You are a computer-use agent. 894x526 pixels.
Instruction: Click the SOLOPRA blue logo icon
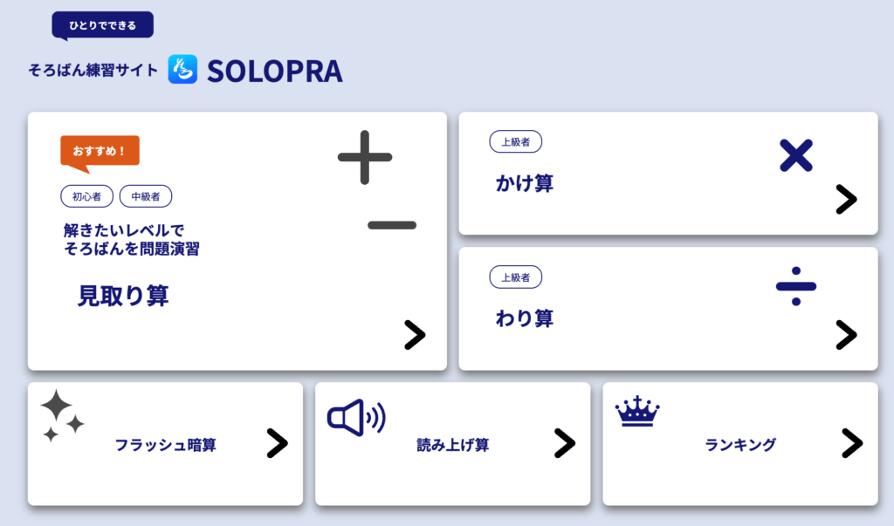[x=183, y=70]
